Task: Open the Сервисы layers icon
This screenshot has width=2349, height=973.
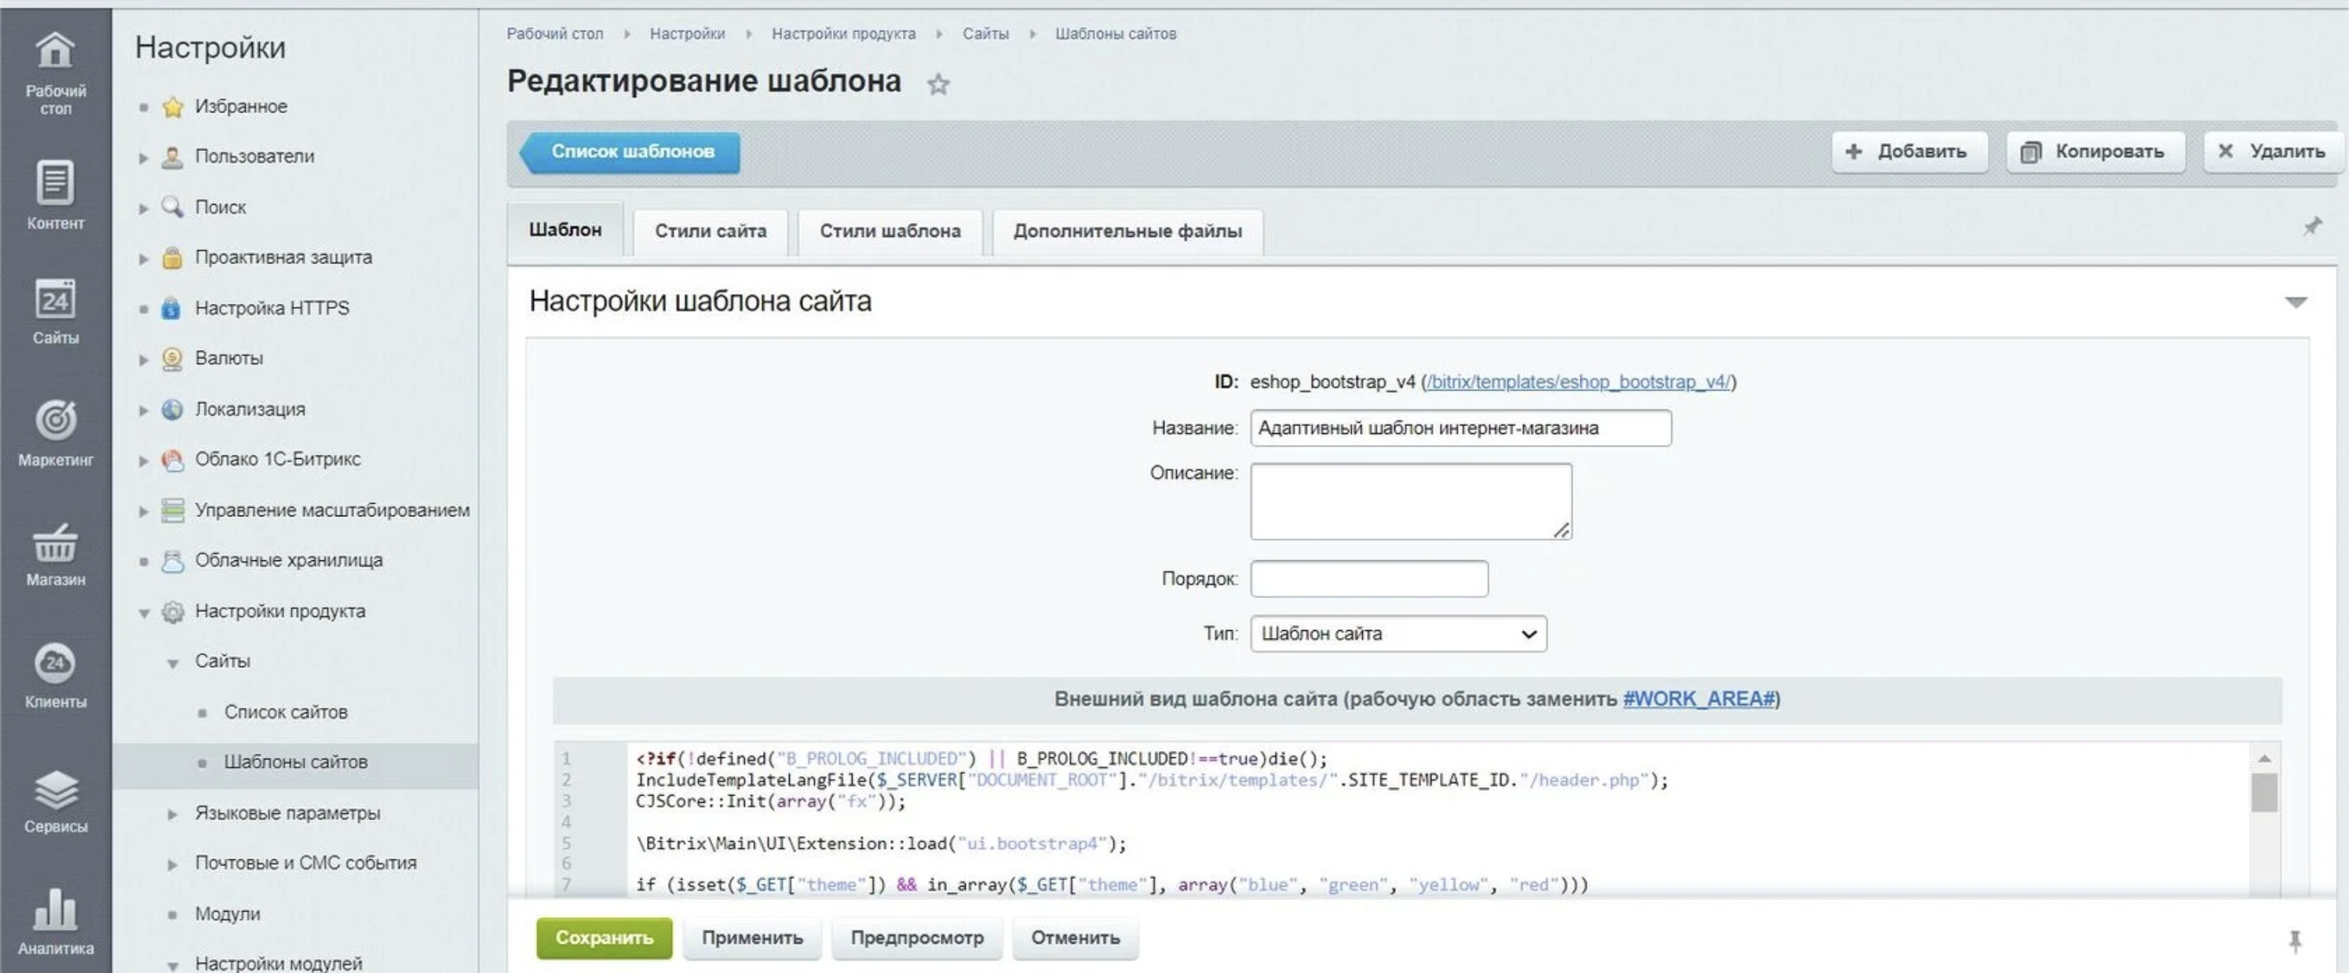Action: [x=55, y=789]
